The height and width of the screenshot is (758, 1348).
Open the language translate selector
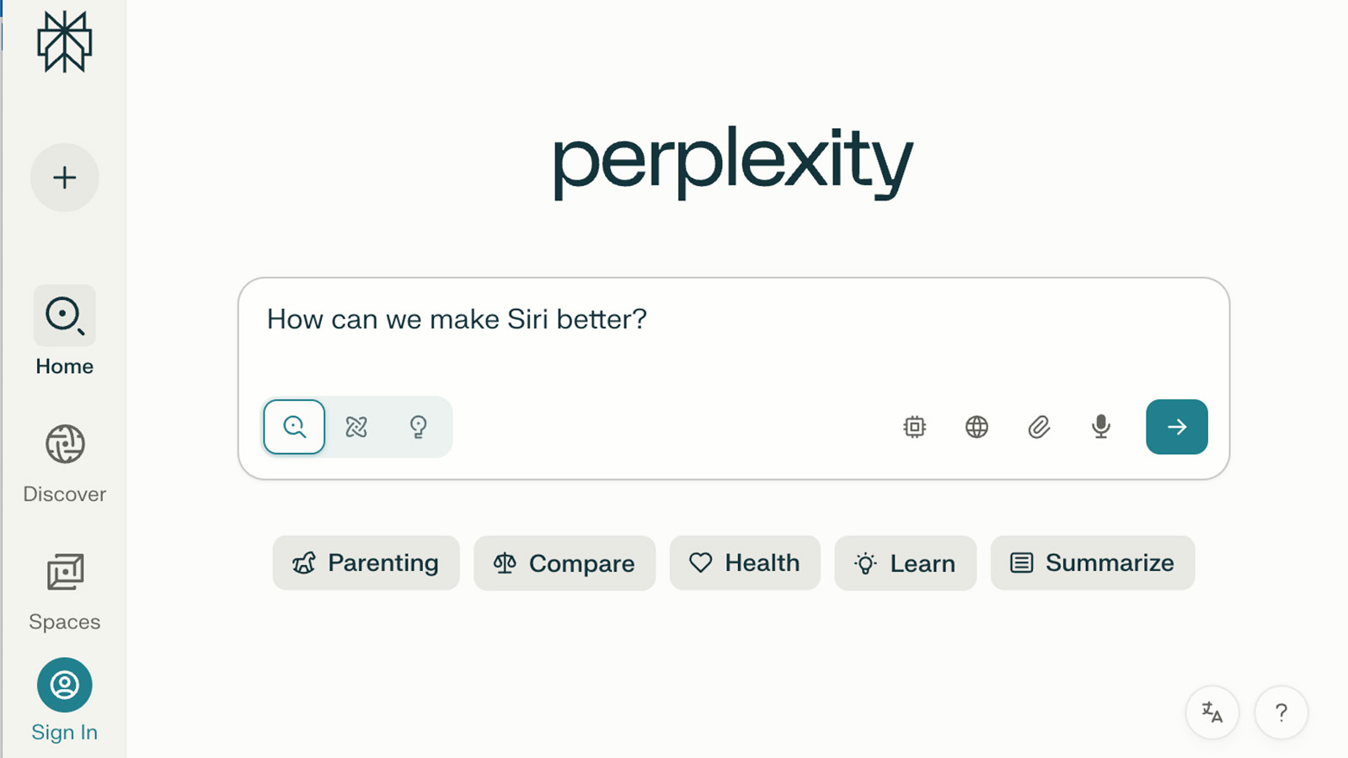[1212, 713]
